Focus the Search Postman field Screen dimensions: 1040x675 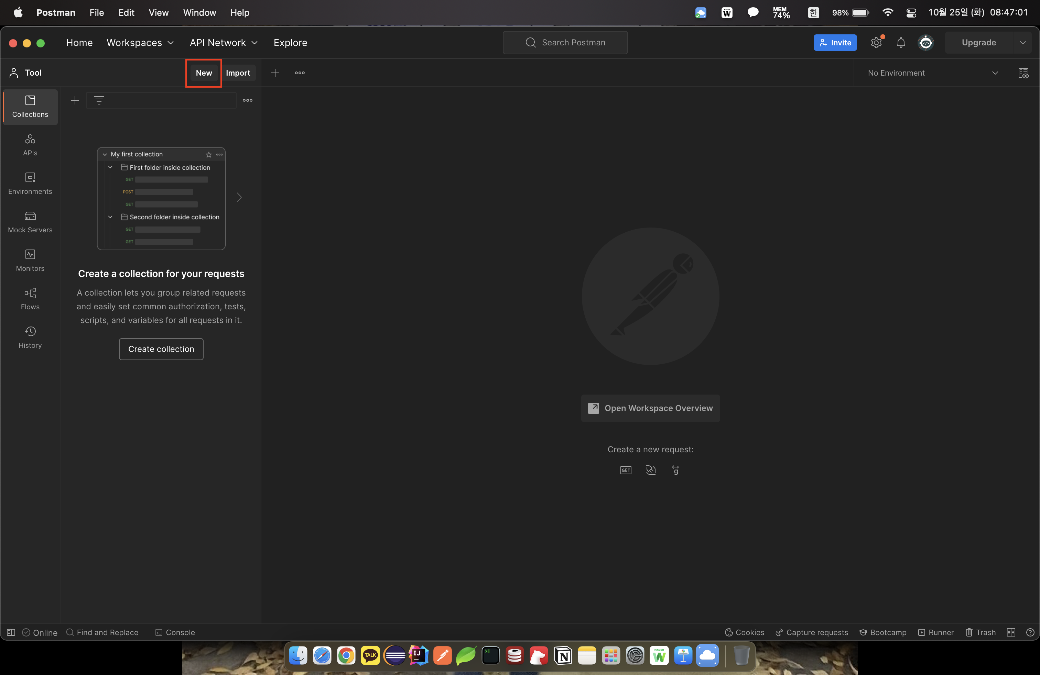(565, 43)
